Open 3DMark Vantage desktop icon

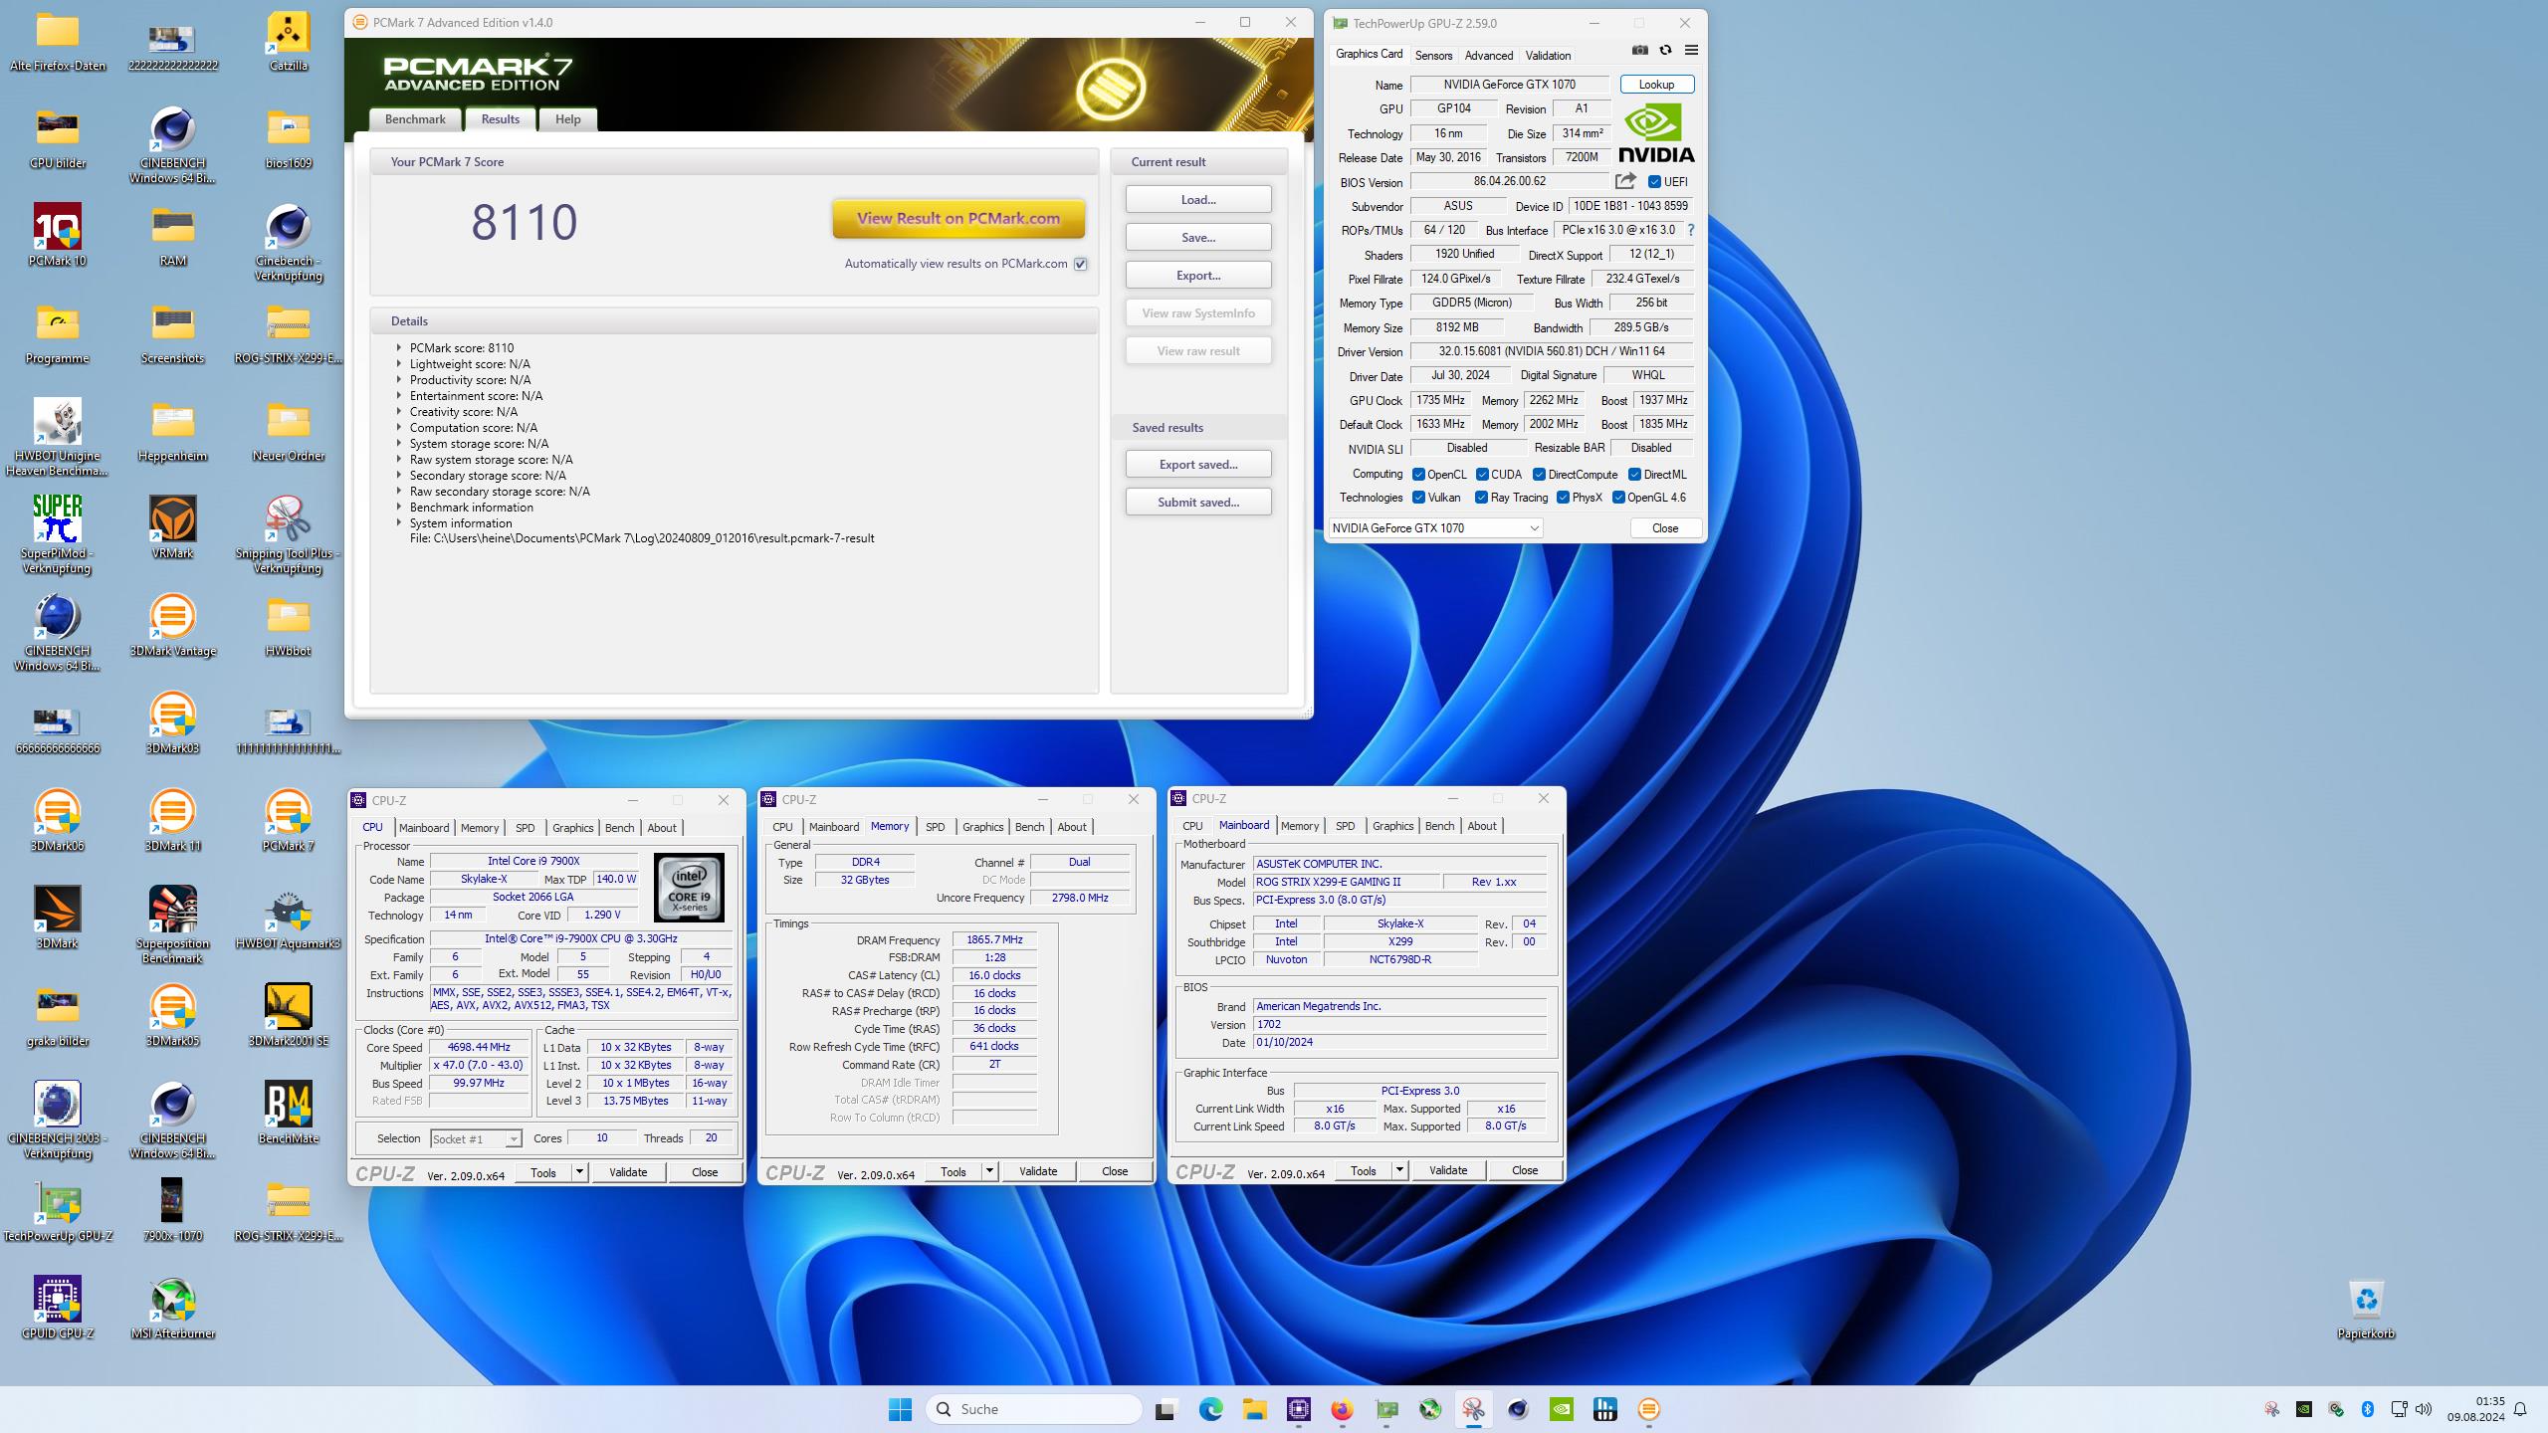point(173,626)
